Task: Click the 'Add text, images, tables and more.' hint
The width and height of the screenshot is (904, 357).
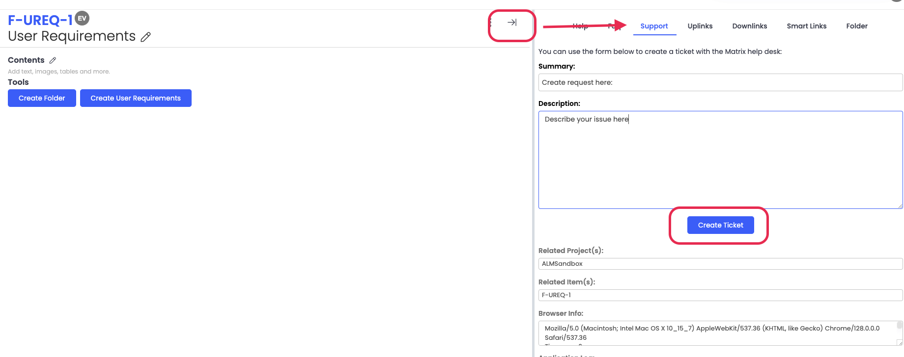Action: pos(59,72)
